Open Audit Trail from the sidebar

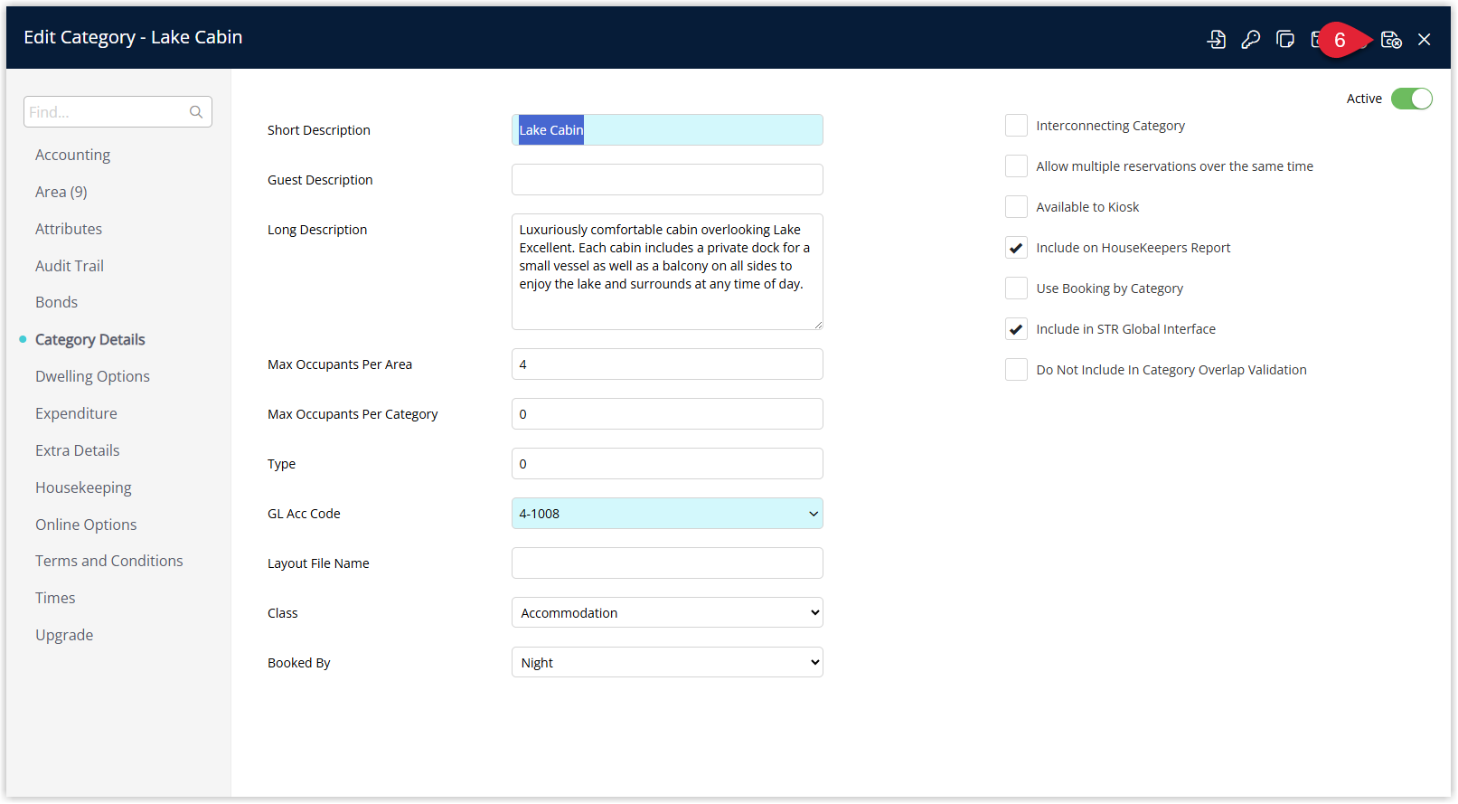[70, 266]
